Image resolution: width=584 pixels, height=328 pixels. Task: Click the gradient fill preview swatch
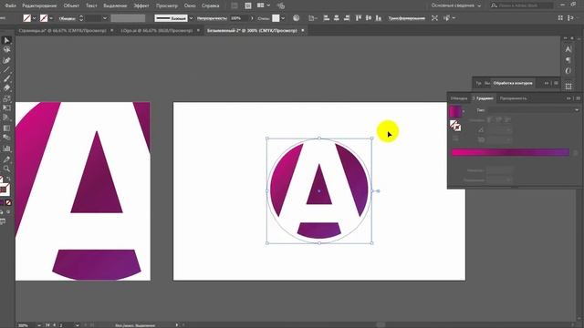click(455, 111)
